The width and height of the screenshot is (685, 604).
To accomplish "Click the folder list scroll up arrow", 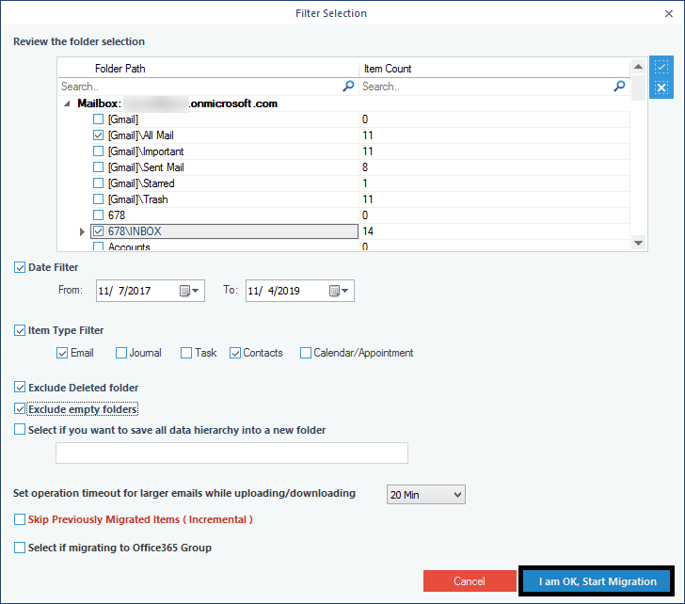I will 638,67.
